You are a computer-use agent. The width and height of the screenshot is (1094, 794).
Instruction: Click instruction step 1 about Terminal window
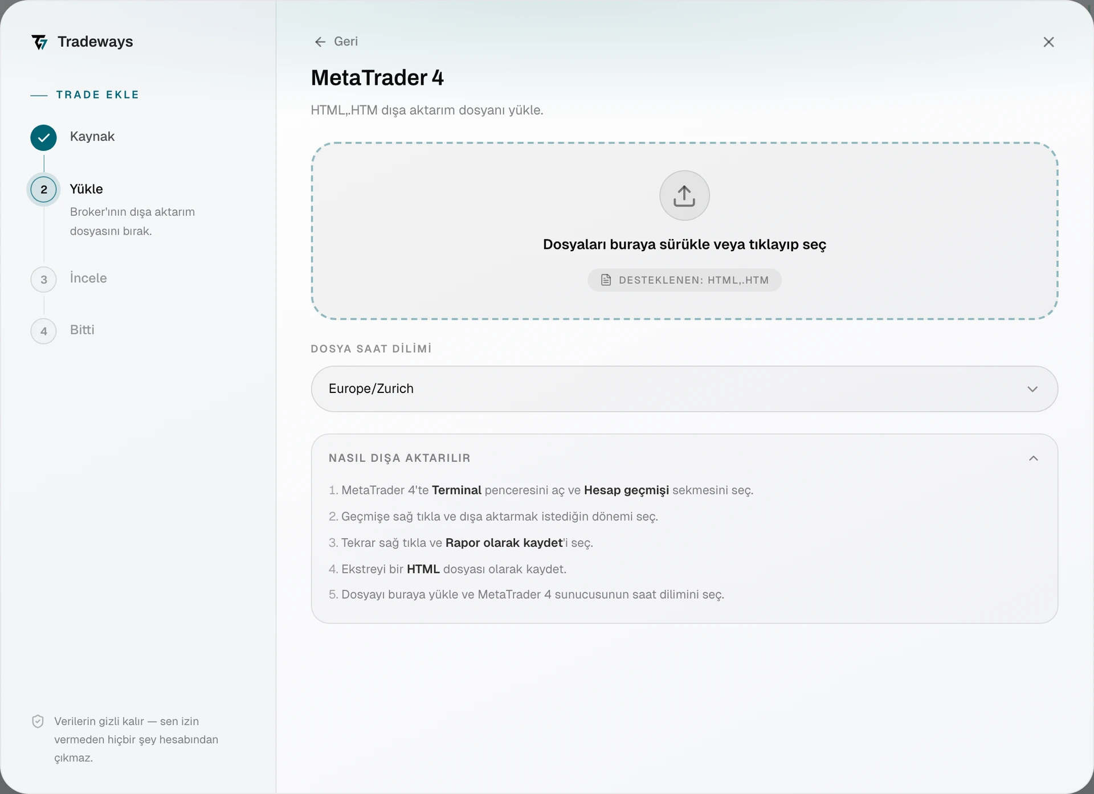tap(541, 490)
